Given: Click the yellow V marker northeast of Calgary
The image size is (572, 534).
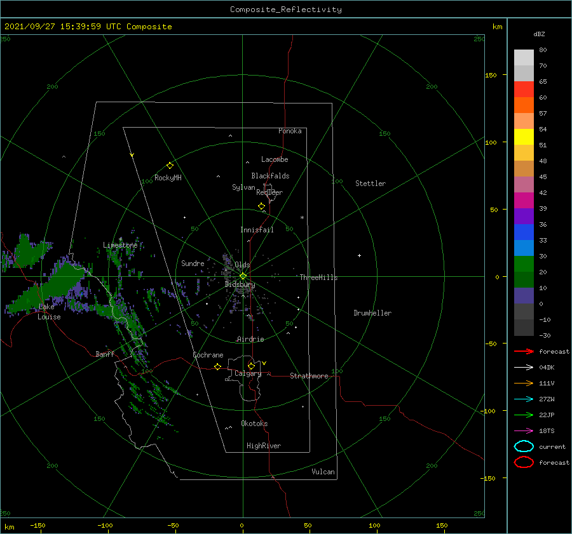Looking at the screenshot, I should (264, 363).
